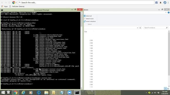
Task: Close the Command Prompt window
Action: [80, 9]
